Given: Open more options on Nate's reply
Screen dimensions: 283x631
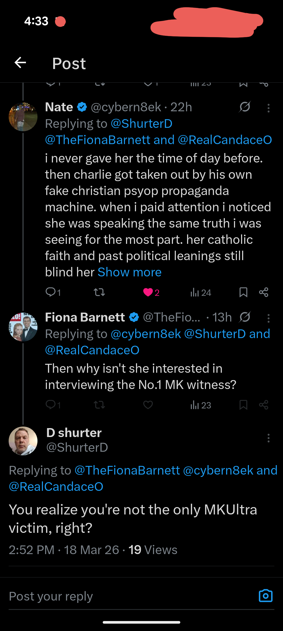Looking at the screenshot, I should 268,108.
